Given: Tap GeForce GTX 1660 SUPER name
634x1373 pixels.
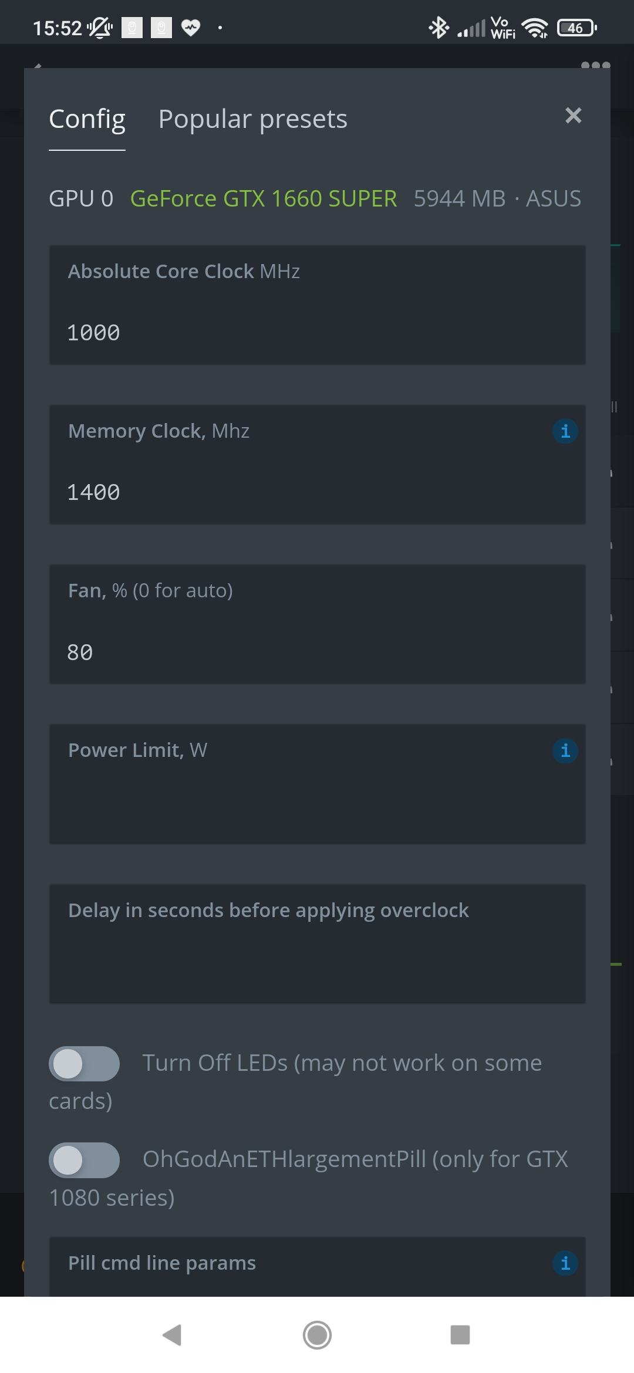Looking at the screenshot, I should click(x=264, y=199).
